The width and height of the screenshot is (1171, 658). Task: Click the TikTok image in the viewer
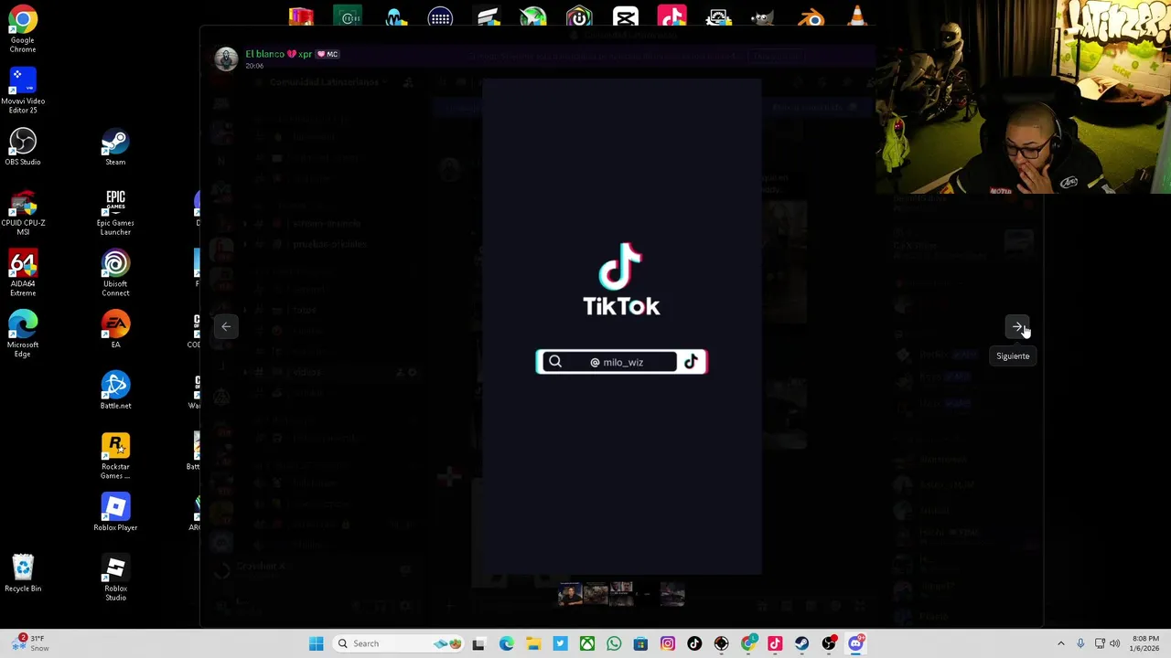pos(621,326)
